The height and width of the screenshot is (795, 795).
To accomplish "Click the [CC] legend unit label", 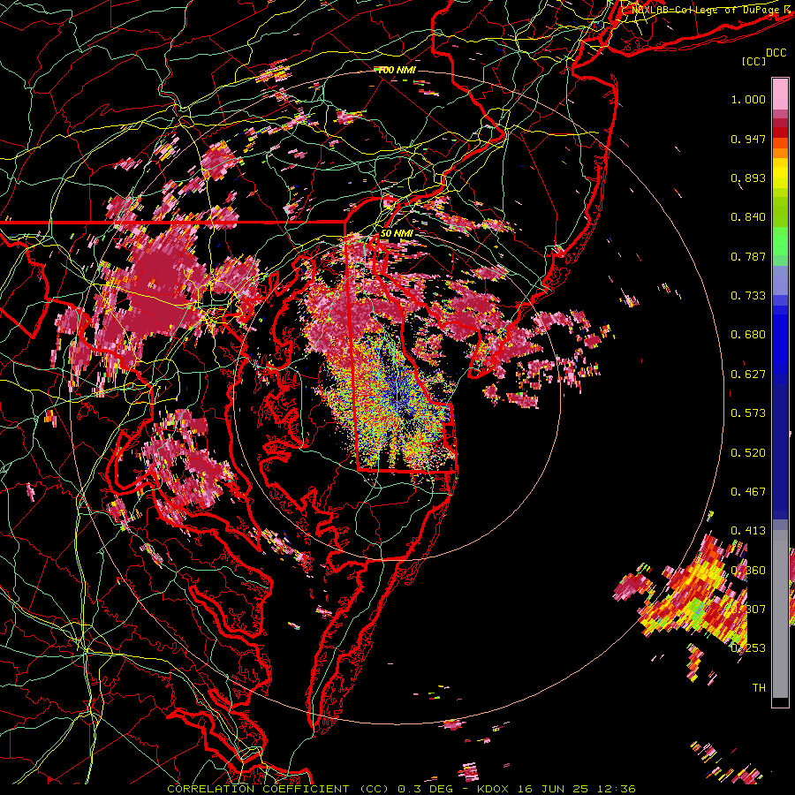I will tap(754, 61).
